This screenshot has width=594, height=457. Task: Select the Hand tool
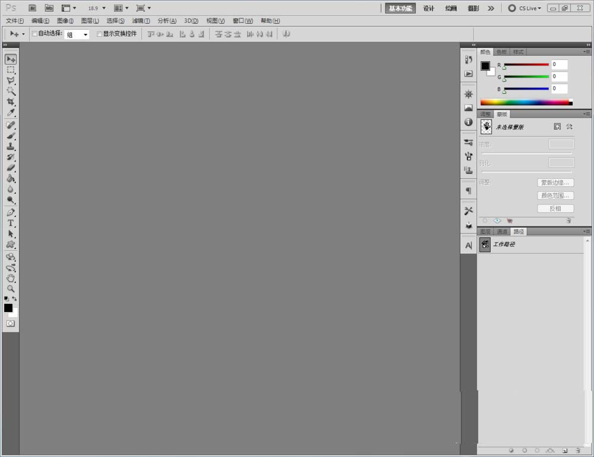[x=11, y=278]
